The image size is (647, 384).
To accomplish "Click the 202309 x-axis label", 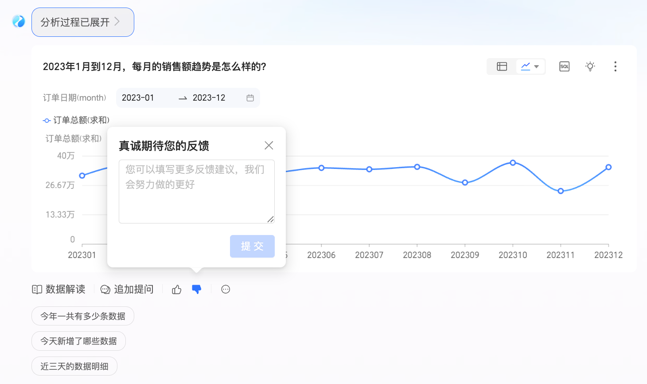I will 465,255.
